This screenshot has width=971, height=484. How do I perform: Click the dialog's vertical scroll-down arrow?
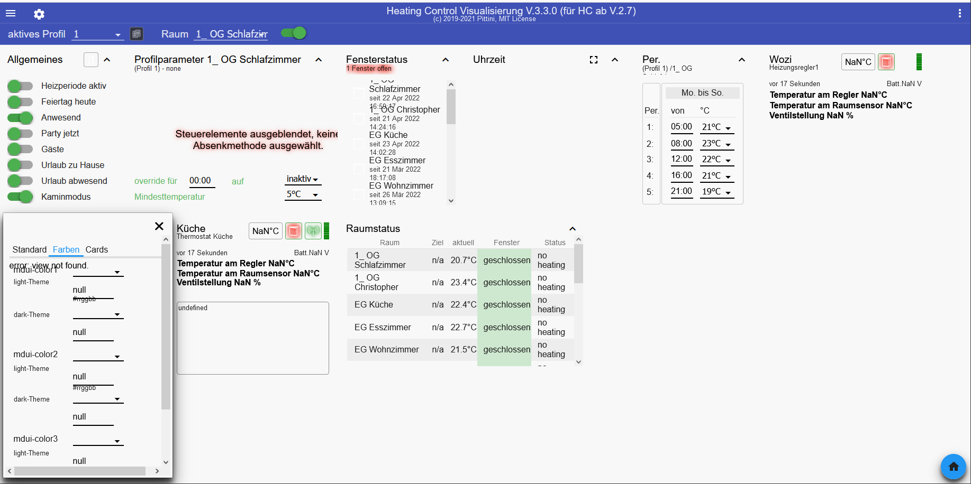(166, 462)
